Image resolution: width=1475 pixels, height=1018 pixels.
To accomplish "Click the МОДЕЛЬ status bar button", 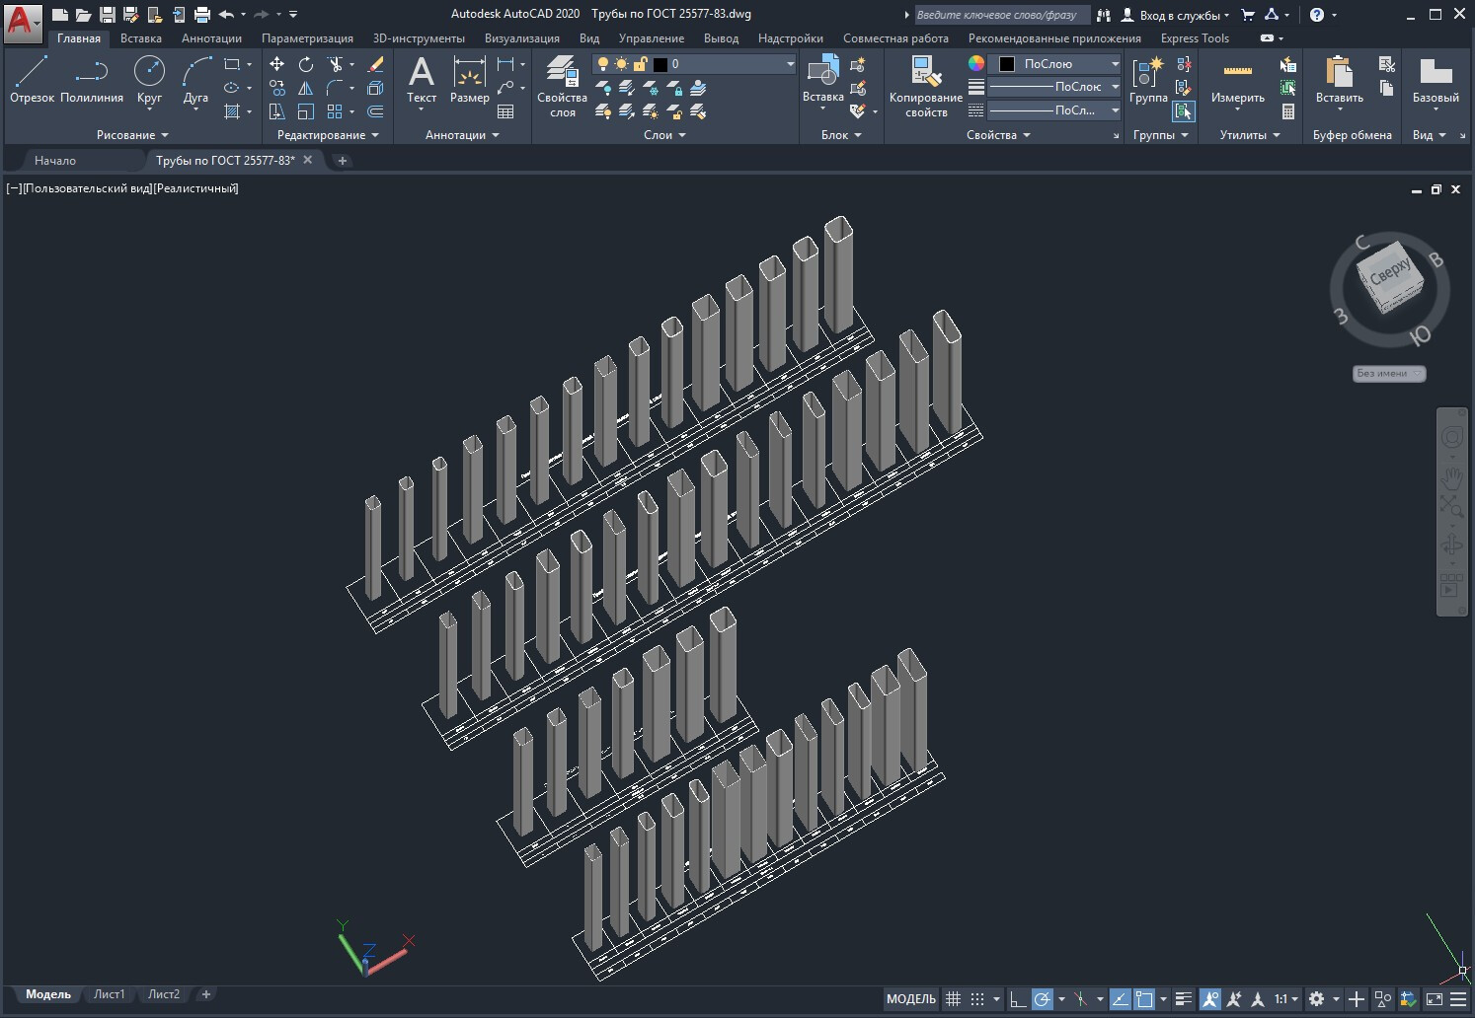I will click(x=910, y=999).
